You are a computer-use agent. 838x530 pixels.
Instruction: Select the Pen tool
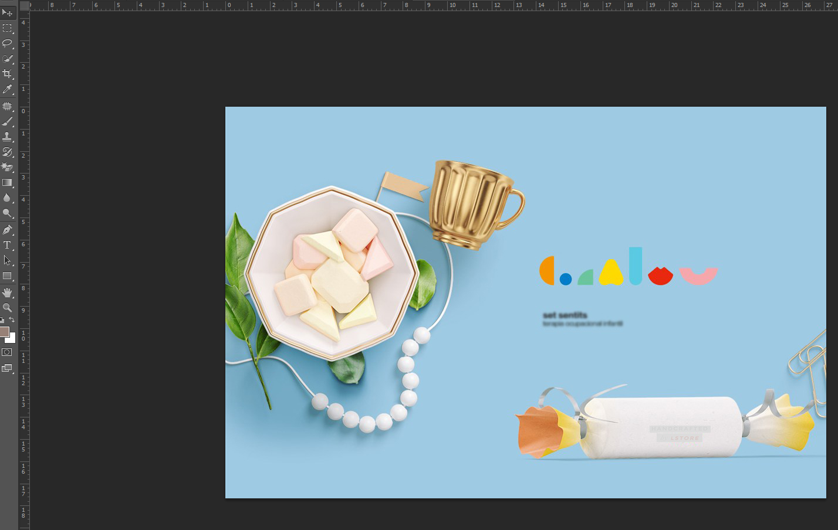(7, 230)
